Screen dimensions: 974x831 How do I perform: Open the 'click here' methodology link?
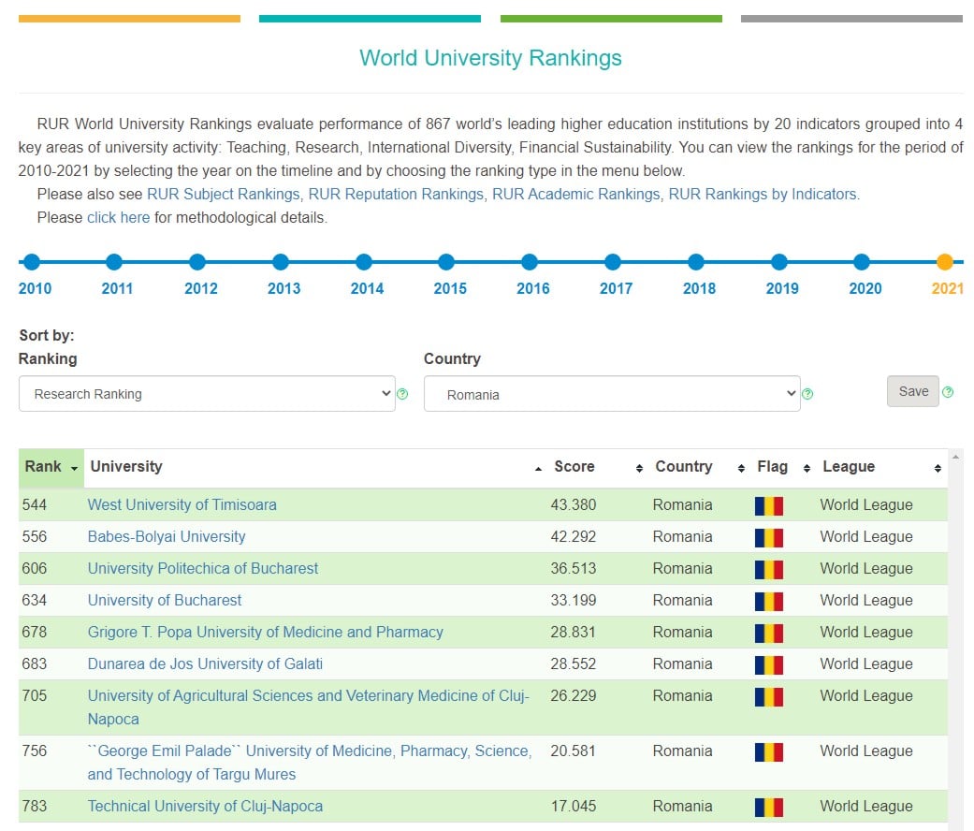[x=118, y=218]
